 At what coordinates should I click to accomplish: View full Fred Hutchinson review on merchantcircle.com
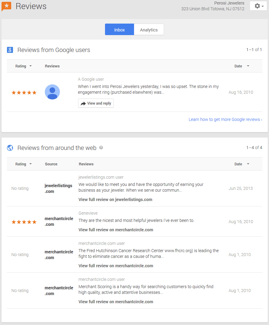click(x=116, y=266)
